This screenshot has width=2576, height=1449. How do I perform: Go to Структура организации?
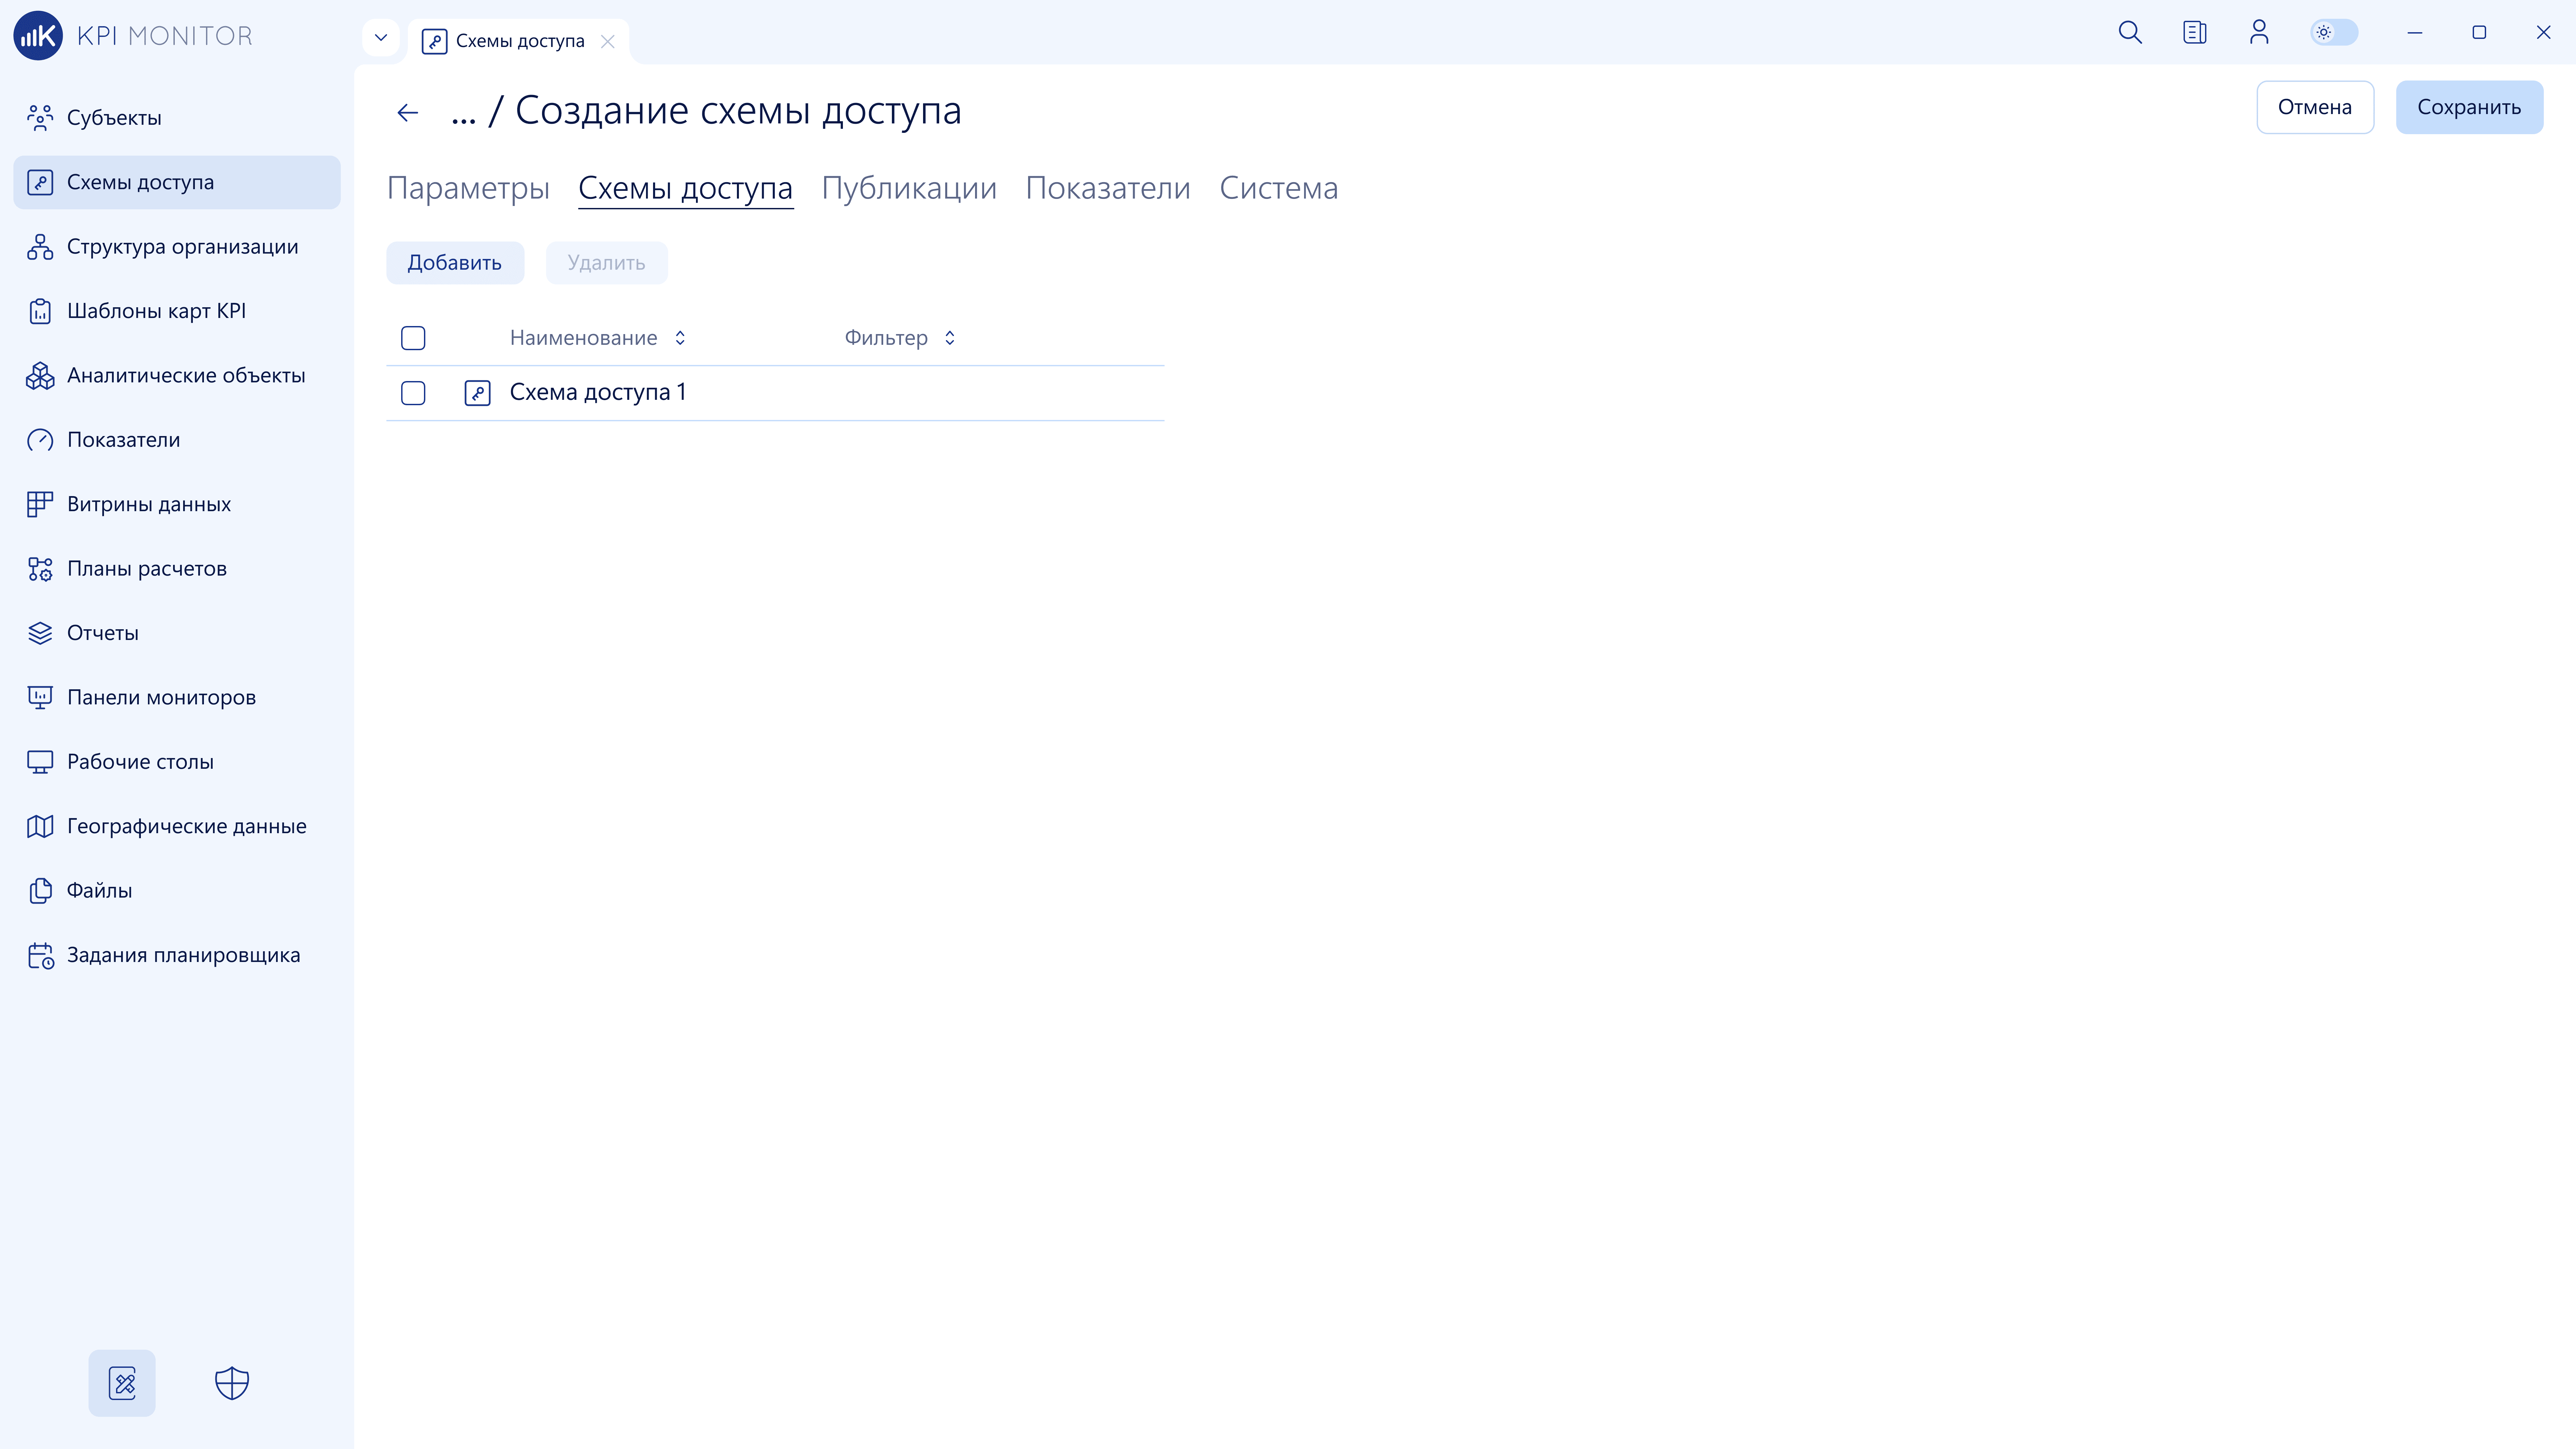tap(177, 247)
